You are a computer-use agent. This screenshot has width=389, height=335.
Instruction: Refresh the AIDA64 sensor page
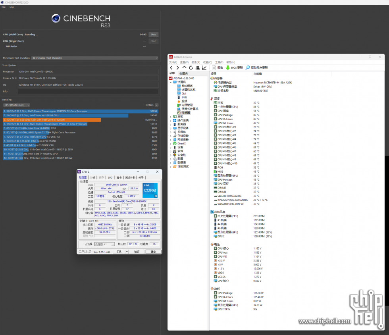[x=191, y=68]
